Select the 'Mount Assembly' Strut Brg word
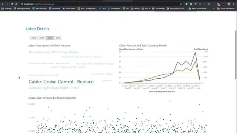Viewport: 237px width, 133px height. click(x=54, y=52)
